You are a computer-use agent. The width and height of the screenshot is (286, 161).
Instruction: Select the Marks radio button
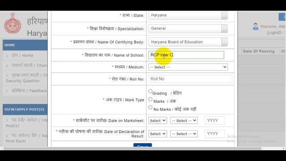[x=150, y=99]
